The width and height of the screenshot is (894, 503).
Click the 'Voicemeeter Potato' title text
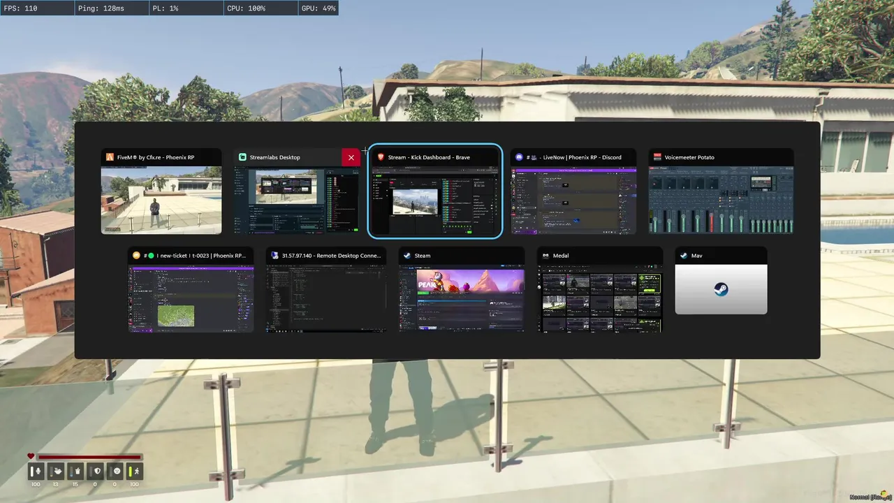(x=689, y=157)
